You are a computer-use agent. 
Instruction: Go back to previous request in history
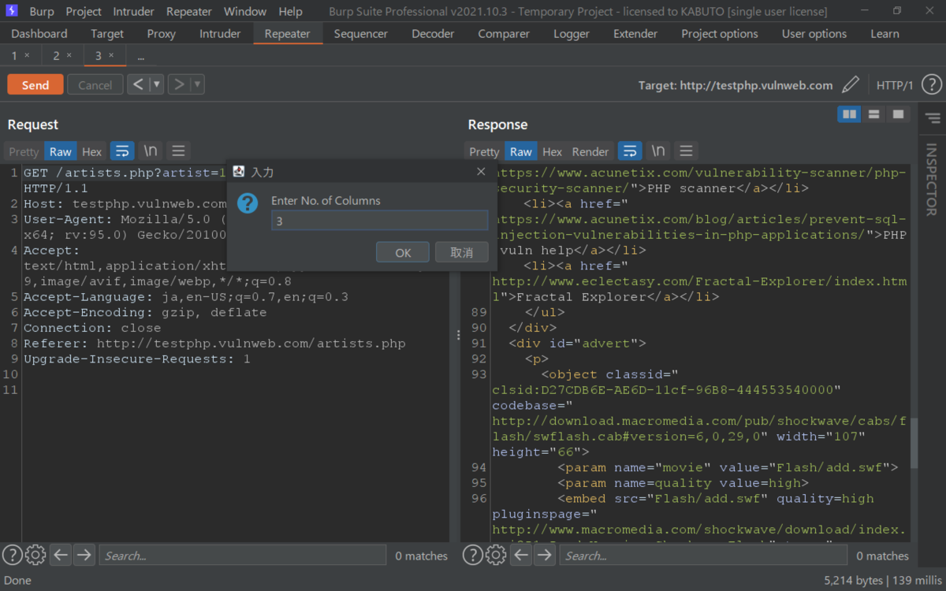click(x=138, y=84)
